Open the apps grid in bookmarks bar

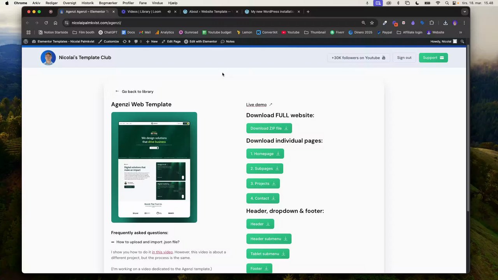pos(28,32)
